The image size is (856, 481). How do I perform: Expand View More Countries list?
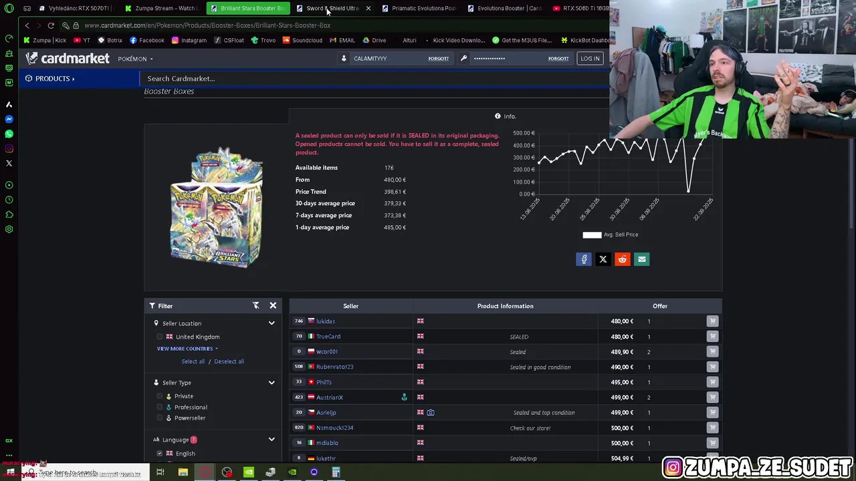pos(187,349)
